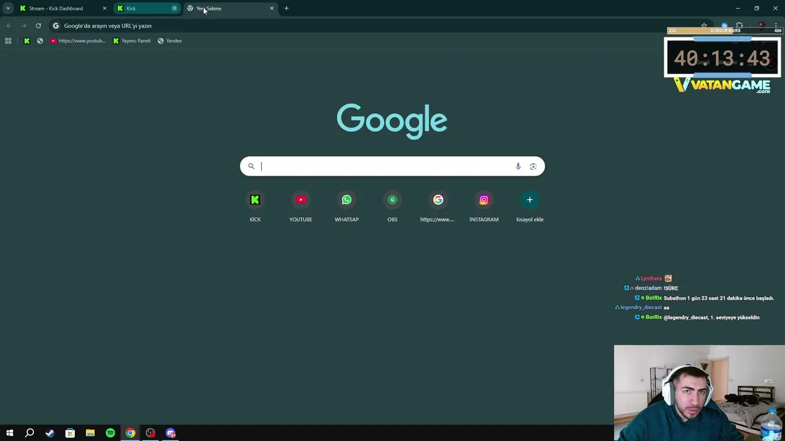Launch Steam from the taskbar
The height and width of the screenshot is (441, 785).
(x=50, y=433)
